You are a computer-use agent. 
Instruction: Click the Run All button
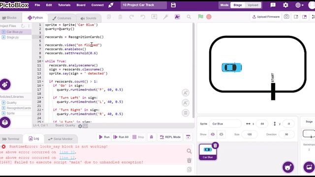click(121, 137)
